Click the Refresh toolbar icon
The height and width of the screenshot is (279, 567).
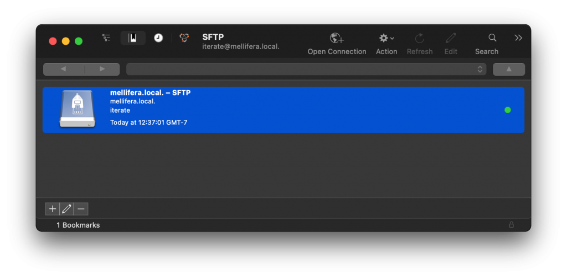click(420, 38)
